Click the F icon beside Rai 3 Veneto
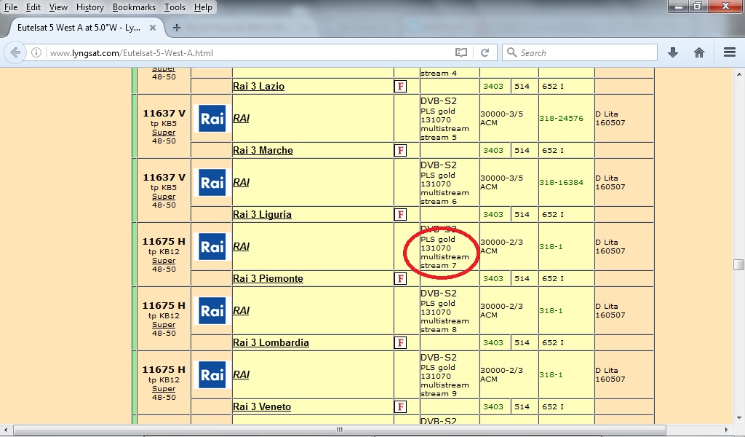745x437 pixels. pyautogui.click(x=401, y=407)
